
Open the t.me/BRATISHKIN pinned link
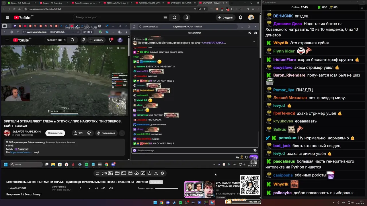coord(214,43)
